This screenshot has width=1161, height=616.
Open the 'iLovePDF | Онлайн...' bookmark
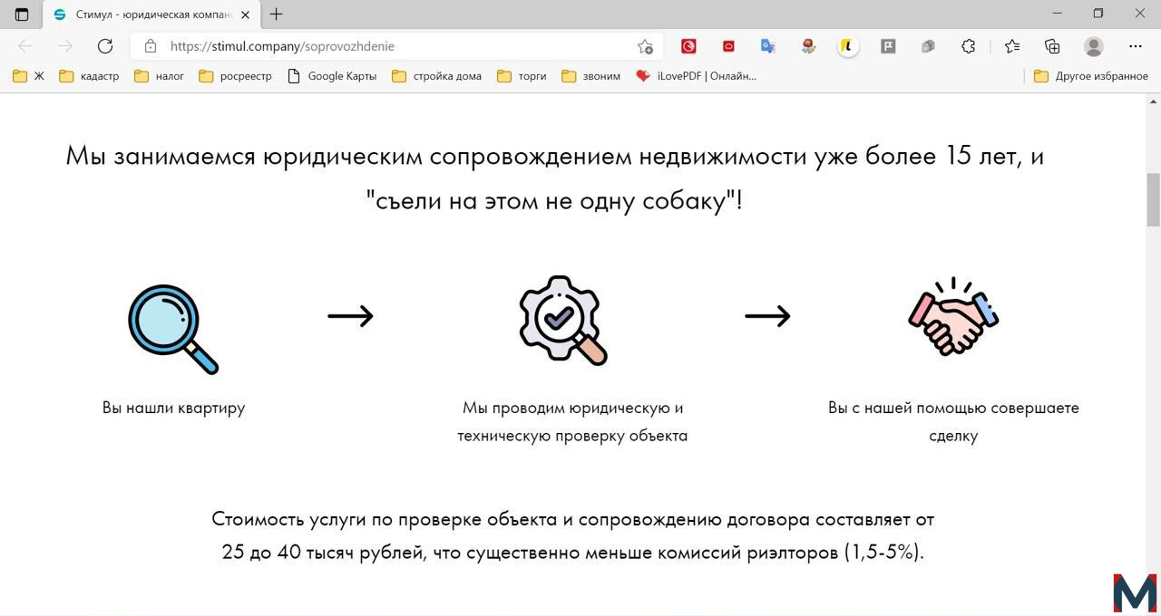pyautogui.click(x=697, y=76)
